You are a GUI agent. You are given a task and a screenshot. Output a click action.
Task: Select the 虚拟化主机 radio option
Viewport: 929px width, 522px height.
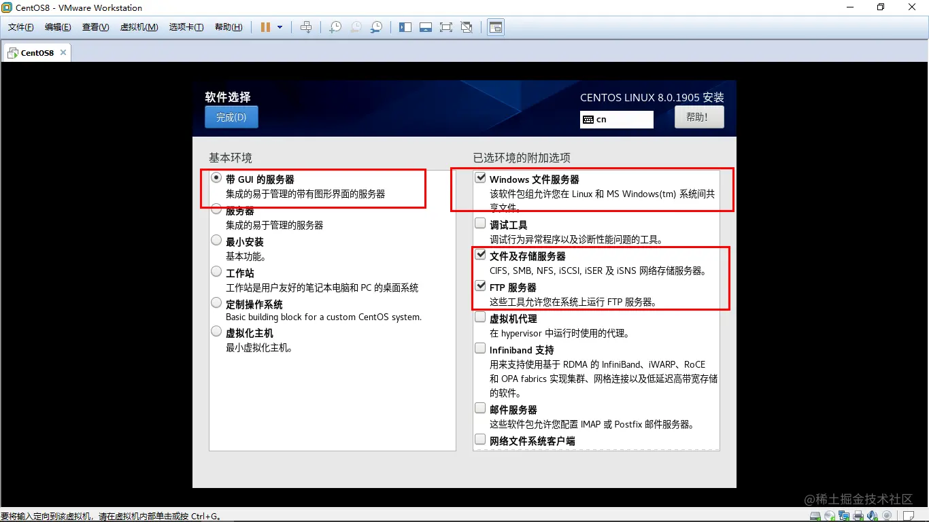pos(216,332)
